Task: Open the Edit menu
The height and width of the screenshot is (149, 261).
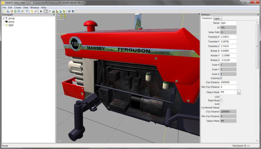Action: [x=10, y=7]
